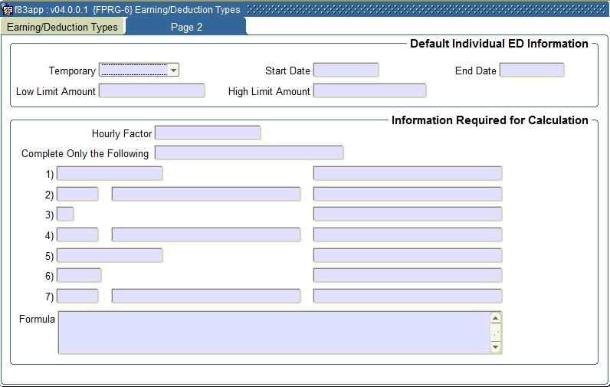This screenshot has height=387, width=610.
Task: Click the f83app application icon in title bar
Action: [8, 10]
